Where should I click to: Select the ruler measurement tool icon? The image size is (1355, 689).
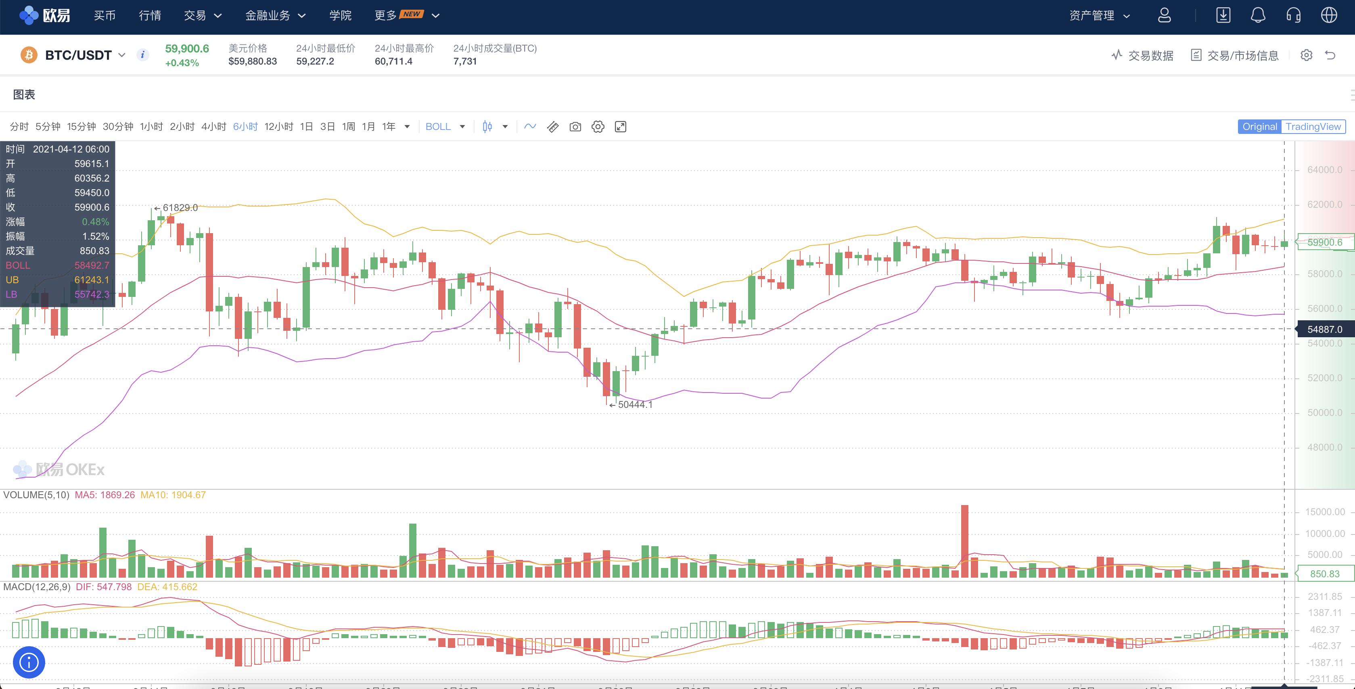552,127
